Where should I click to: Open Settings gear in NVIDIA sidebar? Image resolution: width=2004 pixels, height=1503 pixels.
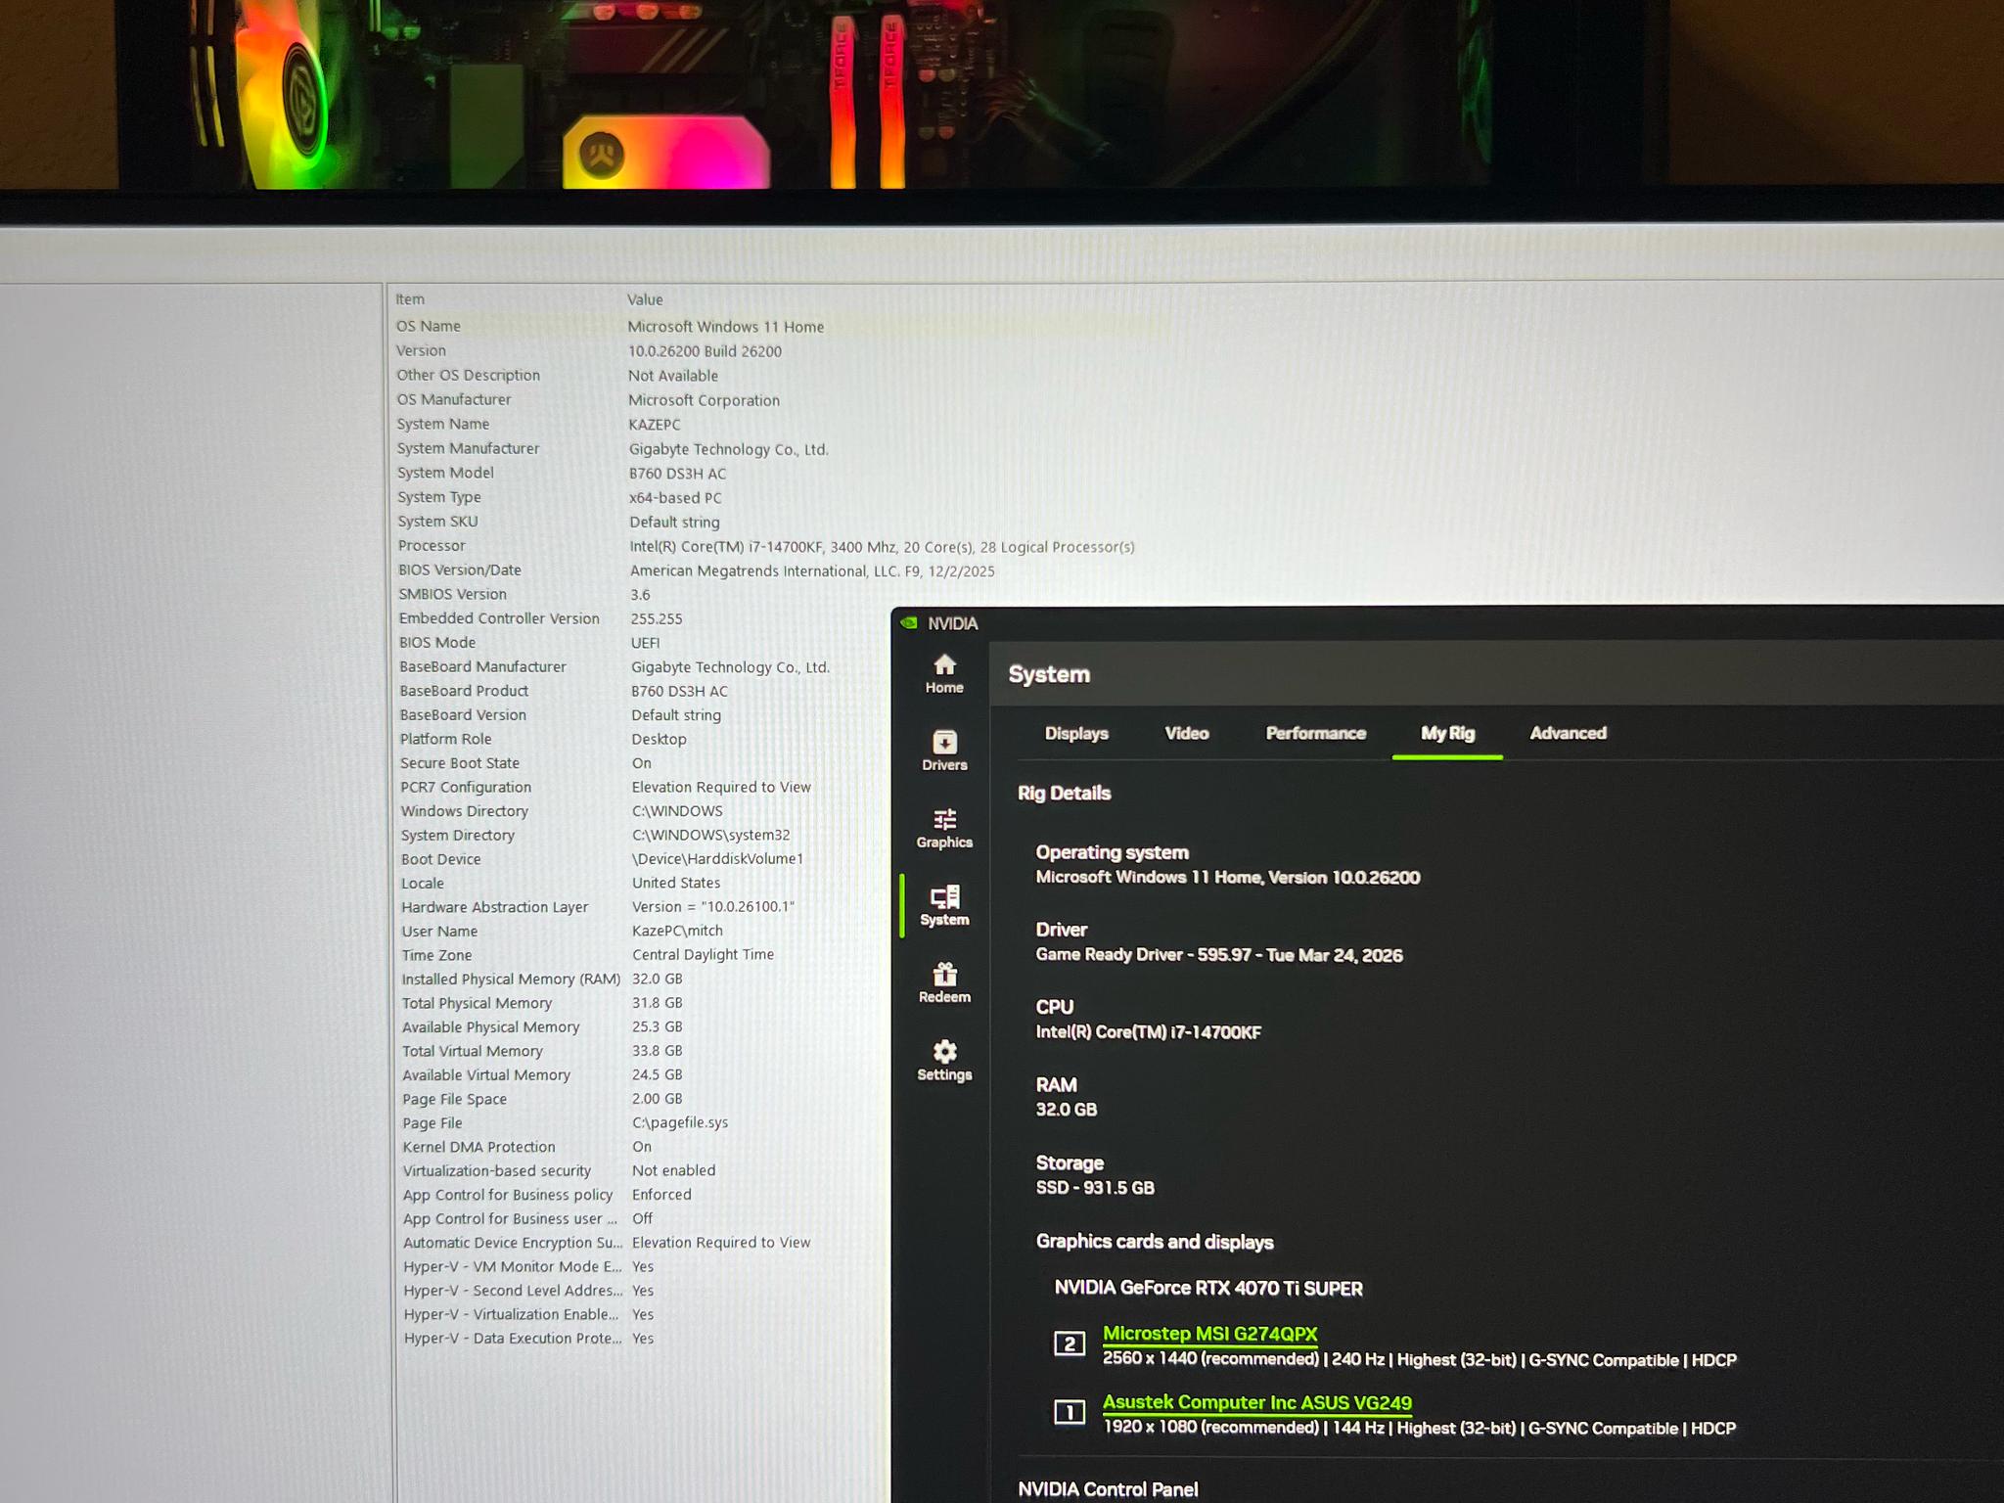[944, 1061]
